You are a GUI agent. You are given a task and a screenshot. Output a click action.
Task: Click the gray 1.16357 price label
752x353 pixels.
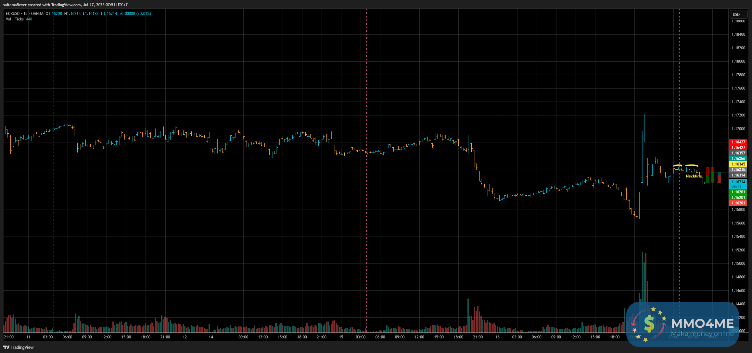coord(738,153)
